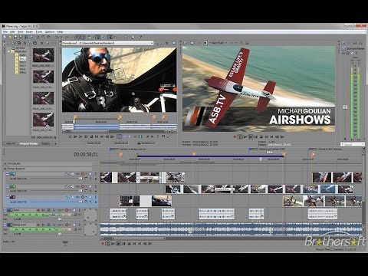Click the Open project toolbar icon
Viewport: 368px width, 276px height.
point(10,37)
